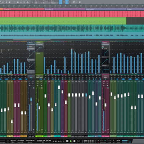Viewport: 144px width, 144px height.
Task: Solo the expanded green channel
Action: (41, 84)
